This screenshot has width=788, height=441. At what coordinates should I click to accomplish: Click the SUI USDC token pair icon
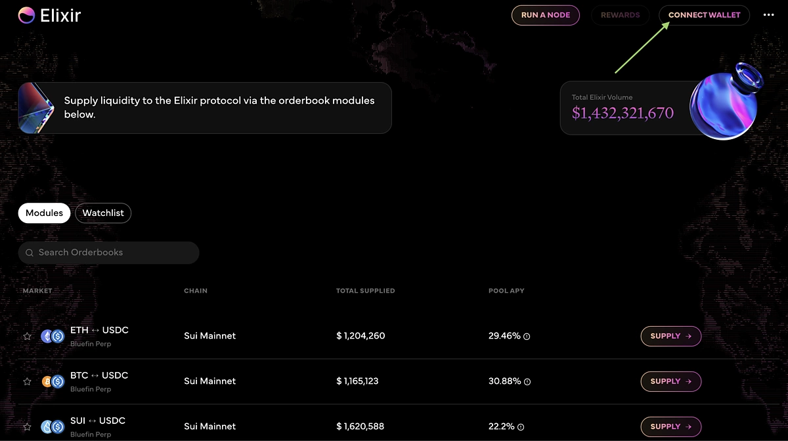click(x=53, y=427)
